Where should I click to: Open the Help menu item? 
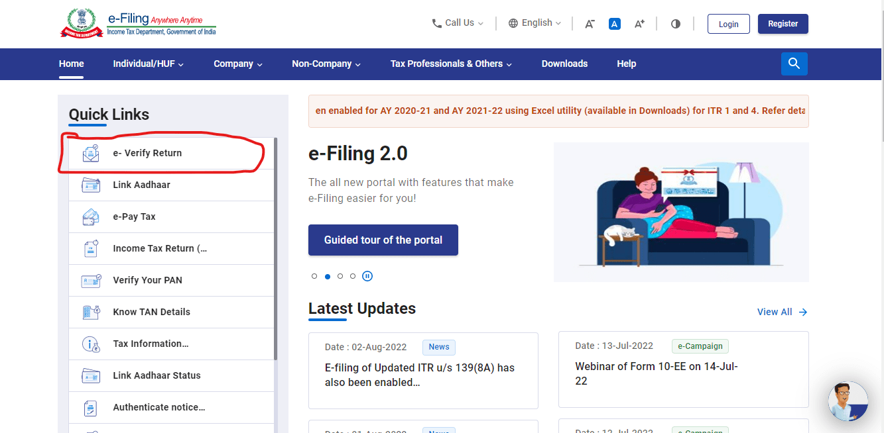pyautogui.click(x=626, y=64)
